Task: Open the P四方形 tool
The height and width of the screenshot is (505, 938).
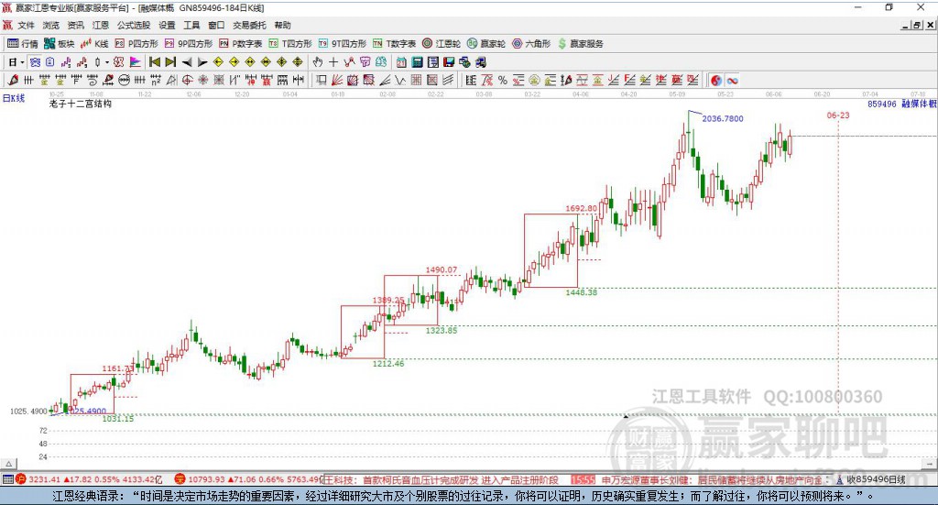Action: (x=136, y=44)
